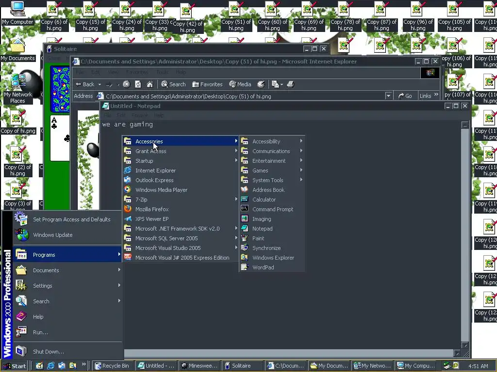Viewport: 497px width, 372px height.
Task: Click the Solitaire card deck back
Action: click(60, 89)
